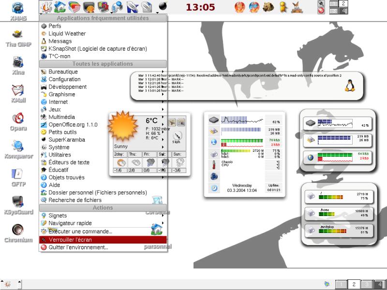Select Exécuter une commande… entry
The height and width of the screenshot is (290, 387).
click(103, 232)
